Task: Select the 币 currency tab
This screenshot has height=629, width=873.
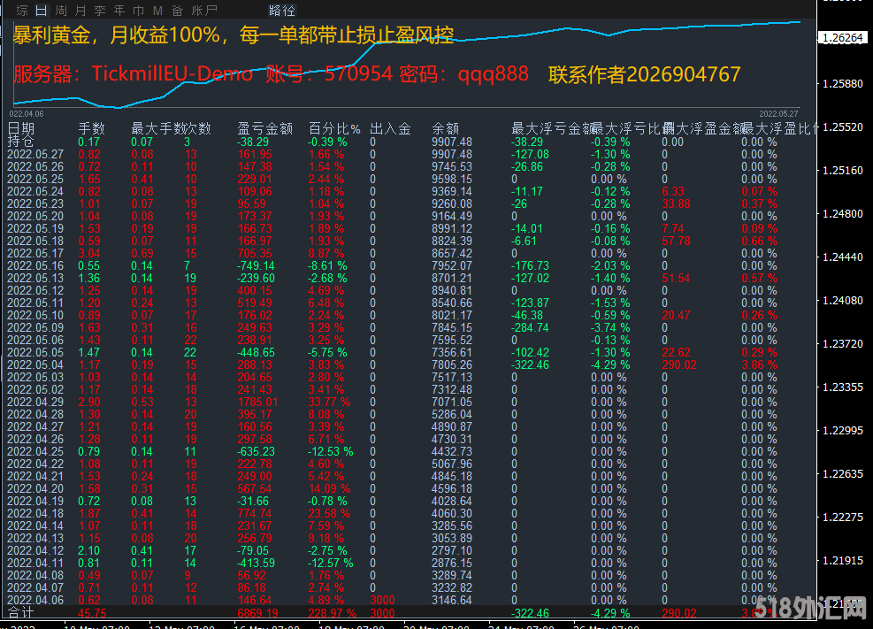Action: pyautogui.click(x=139, y=10)
